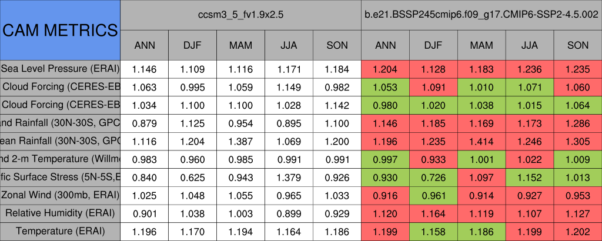Select the ccsm3_5_fv1.9x2.5 model header
This screenshot has width=602, height=241.
click(240, 15)
